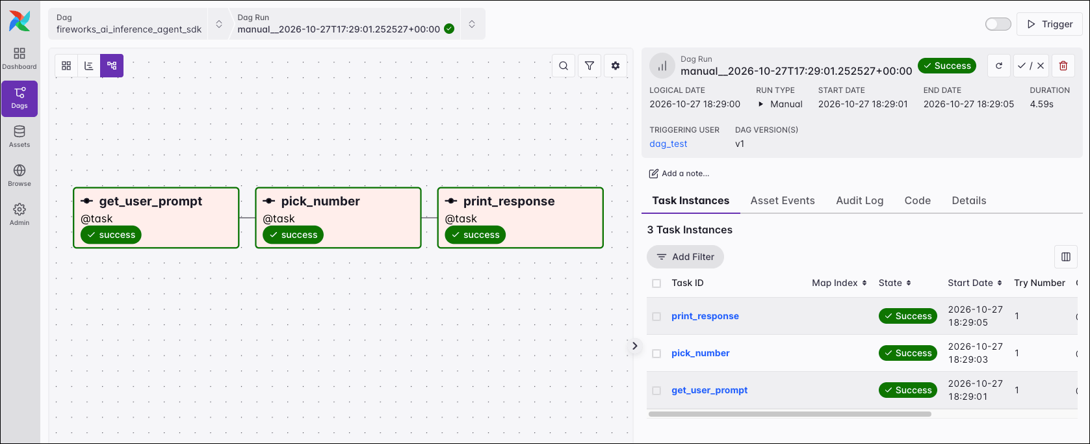The width and height of the screenshot is (1090, 444).
Task: Select the pick_number graph node
Action: coord(339,218)
